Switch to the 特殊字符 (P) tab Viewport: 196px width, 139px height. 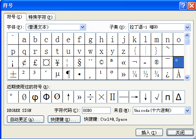tap(40, 17)
